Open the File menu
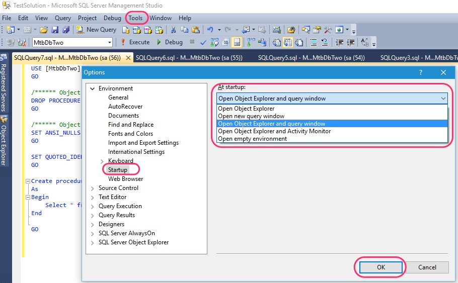 click(x=7, y=18)
